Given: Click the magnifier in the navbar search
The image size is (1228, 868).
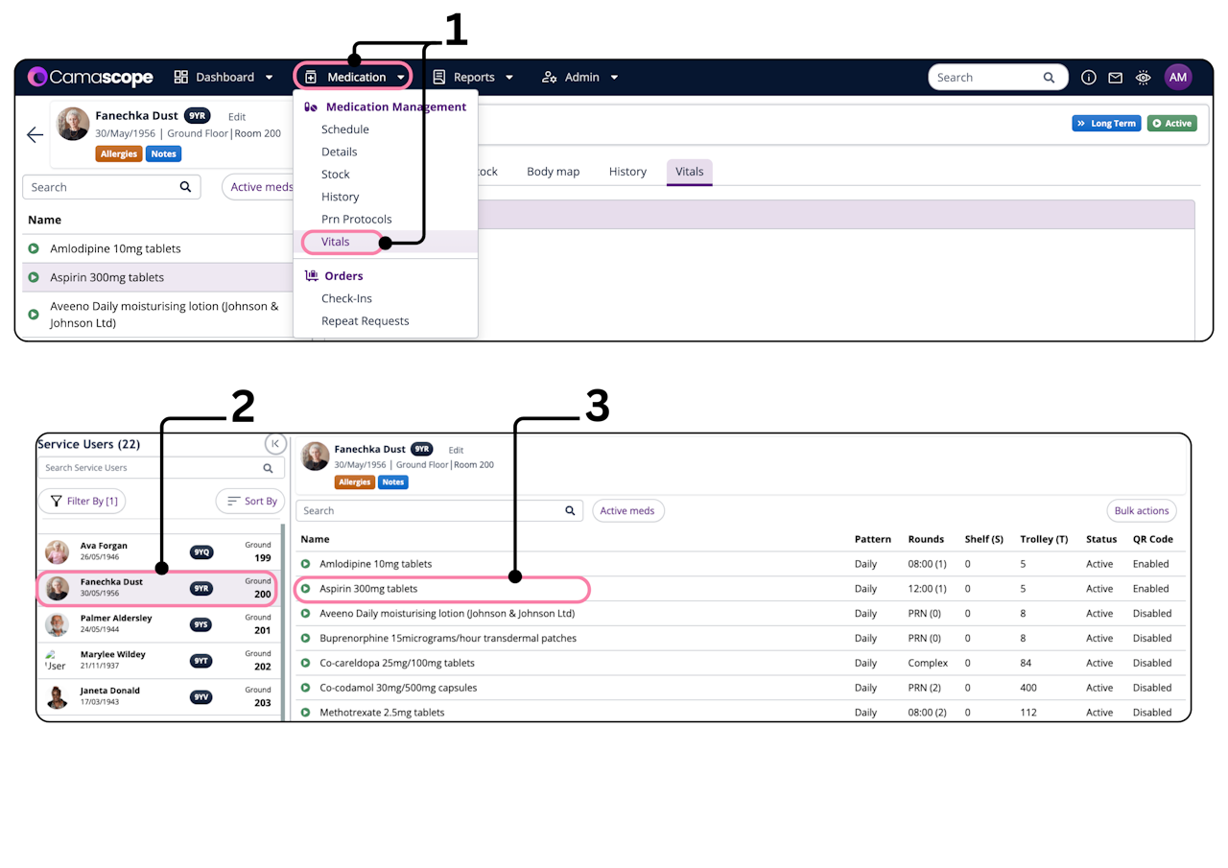Looking at the screenshot, I should click(x=1050, y=78).
